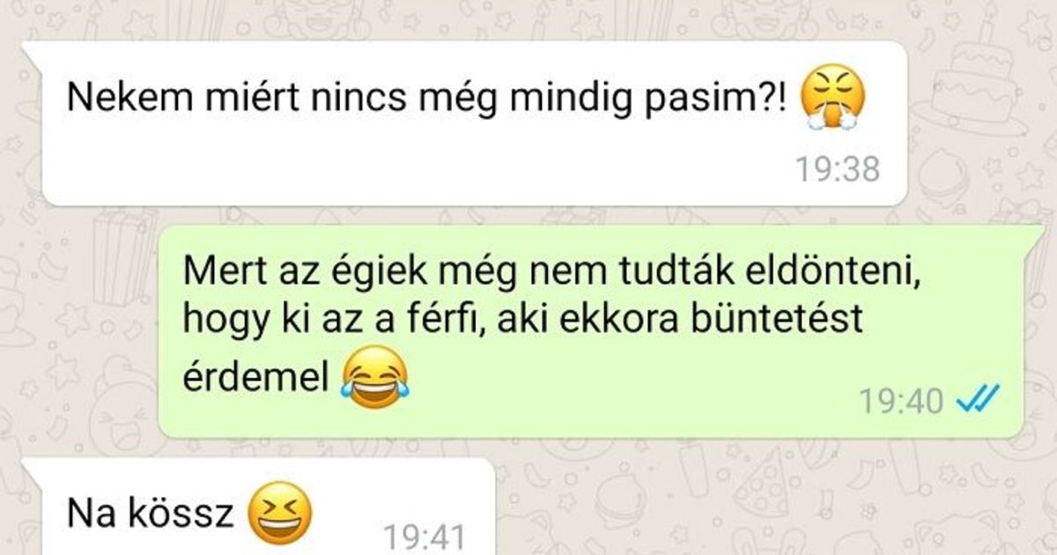Viewport: 1057px width, 555px height.
Task: Click the blue double check read receipt
Action: click(976, 402)
